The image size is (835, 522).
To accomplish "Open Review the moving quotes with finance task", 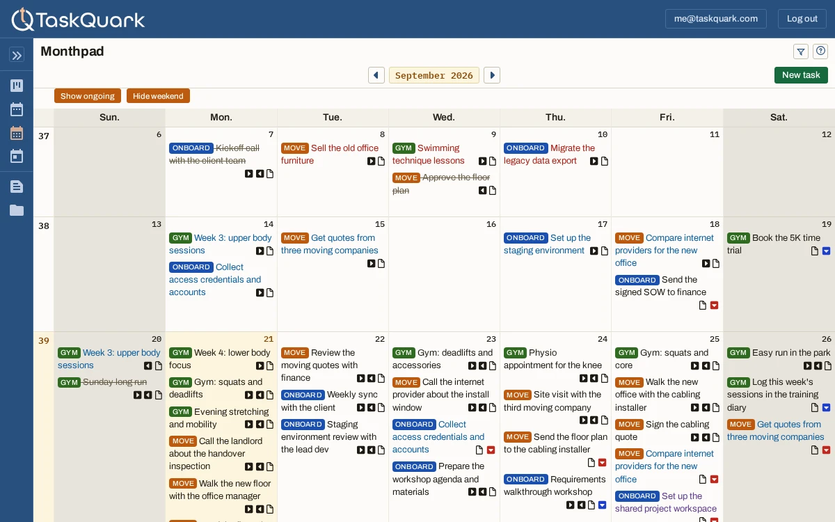I will [320, 365].
